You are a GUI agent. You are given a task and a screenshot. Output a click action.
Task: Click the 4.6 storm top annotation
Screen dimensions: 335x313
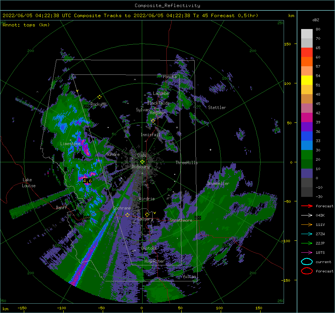(87, 181)
